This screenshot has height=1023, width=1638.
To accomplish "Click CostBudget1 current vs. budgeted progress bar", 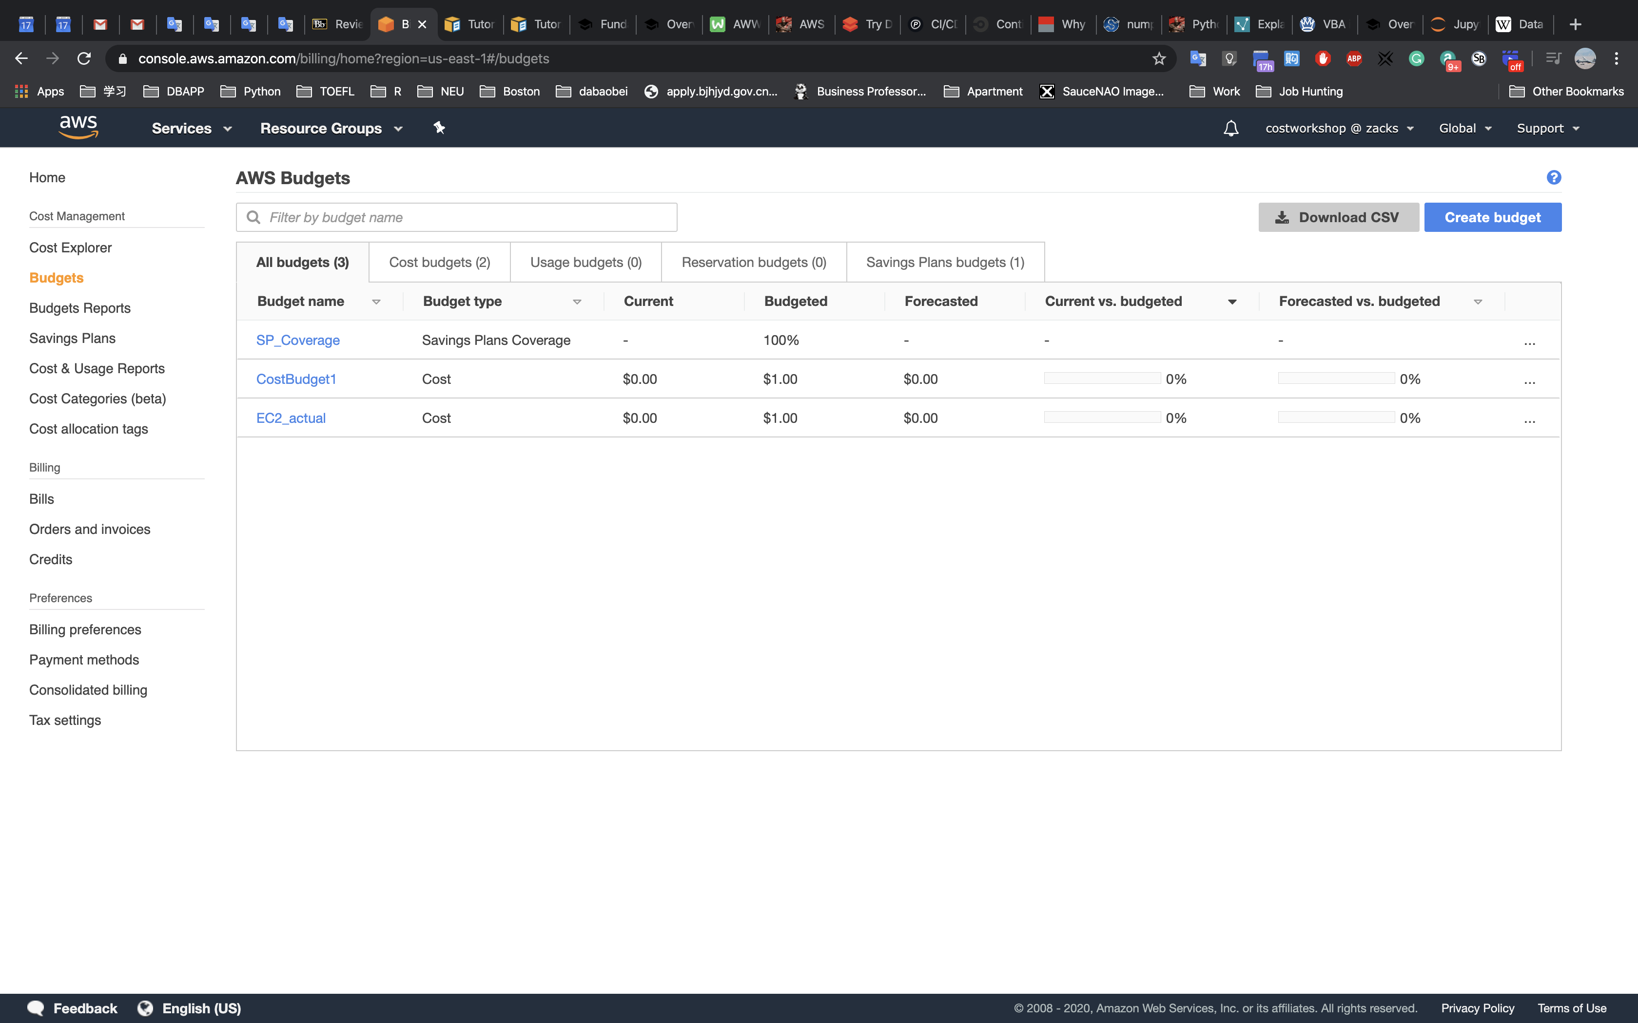I will [1102, 378].
